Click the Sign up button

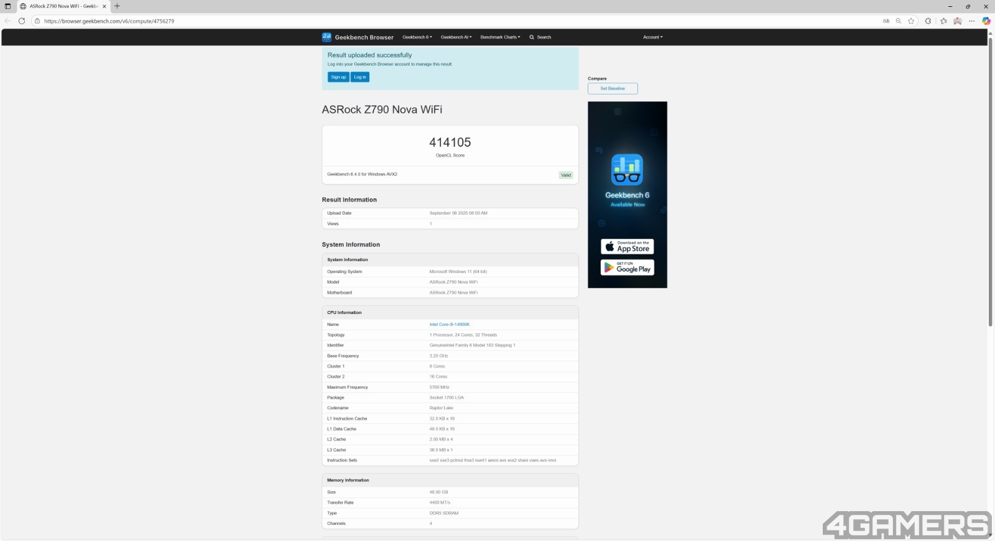point(338,77)
